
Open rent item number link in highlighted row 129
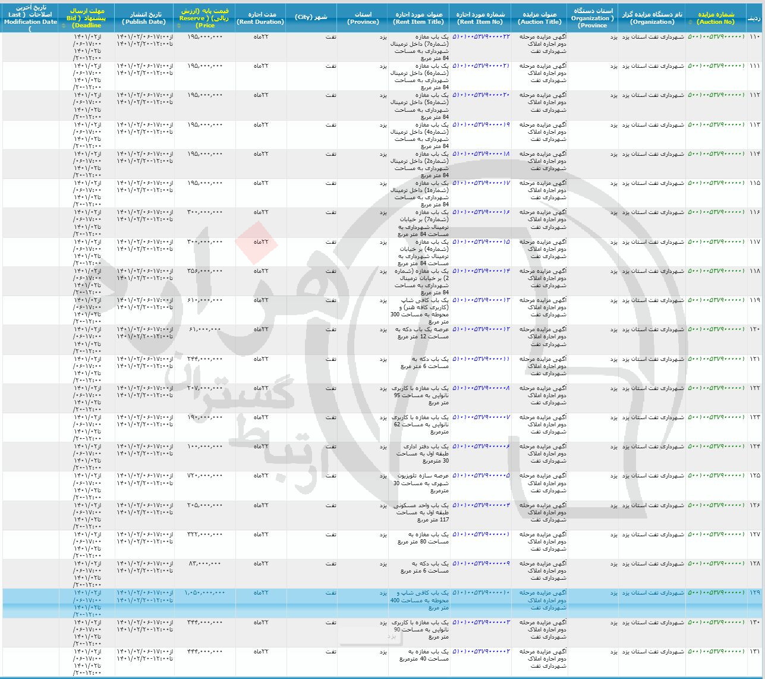click(x=481, y=593)
